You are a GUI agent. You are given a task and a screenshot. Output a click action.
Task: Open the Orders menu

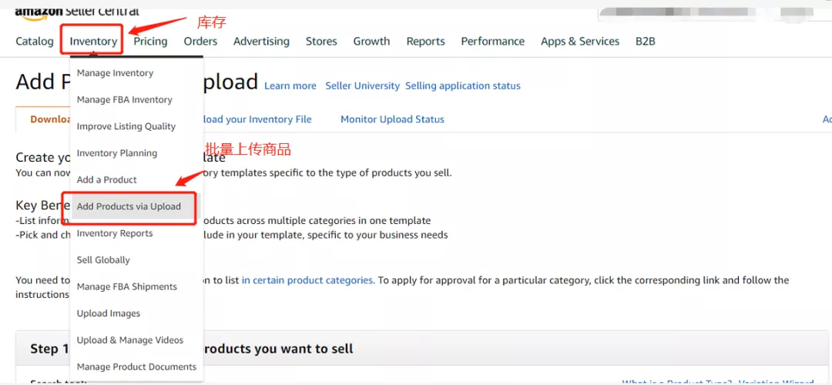[200, 42]
